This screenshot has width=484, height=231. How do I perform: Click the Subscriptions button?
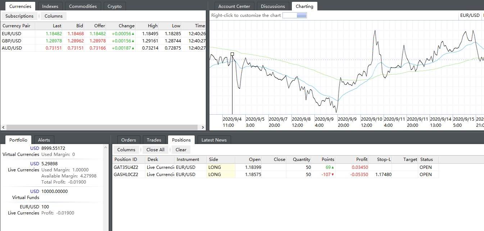[19, 16]
